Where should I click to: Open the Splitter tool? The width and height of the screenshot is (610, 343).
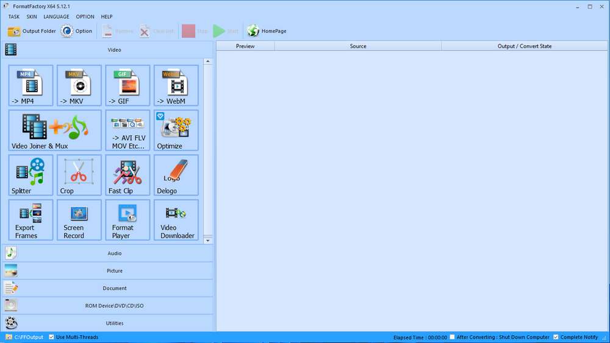tap(30, 175)
